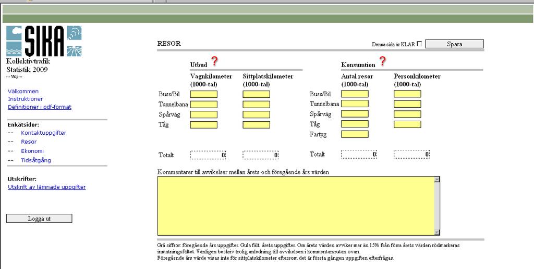Click the RESOR page heading
Screen dimensions: 534x269
point(169,44)
